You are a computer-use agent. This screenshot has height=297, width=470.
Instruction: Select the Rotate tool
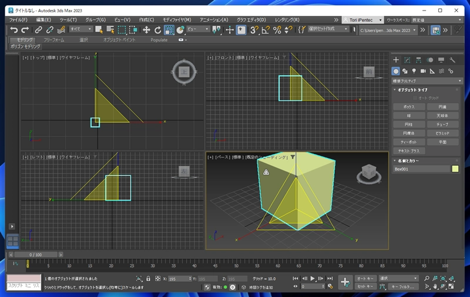click(x=157, y=29)
